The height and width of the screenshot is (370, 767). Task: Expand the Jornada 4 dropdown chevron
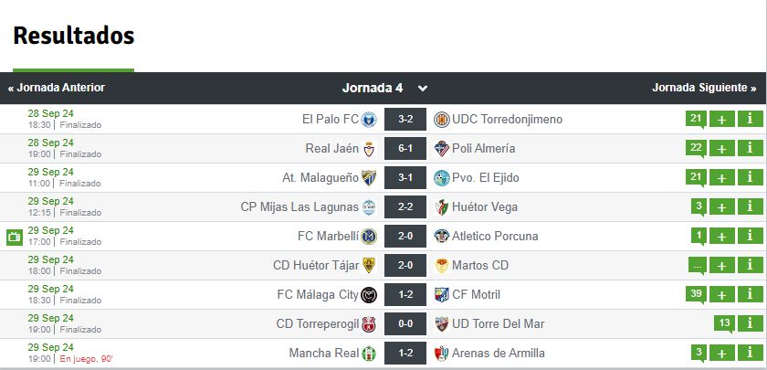(423, 89)
